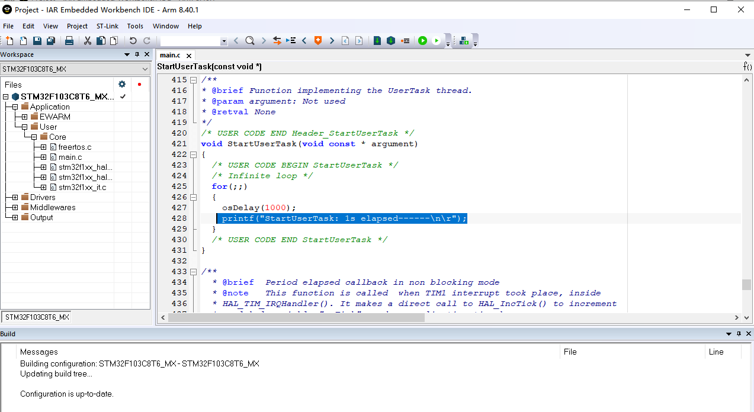The width and height of the screenshot is (754, 412).
Task: Expand the Middlewares folder
Action: tap(15, 208)
